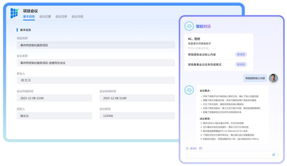287x166 pixels.
Task: Click the 发起人 field showing 杨文元
Action: tap(55, 116)
